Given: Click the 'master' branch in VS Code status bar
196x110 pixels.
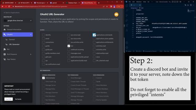Looking at the screenshot, I should tap(129, 51).
